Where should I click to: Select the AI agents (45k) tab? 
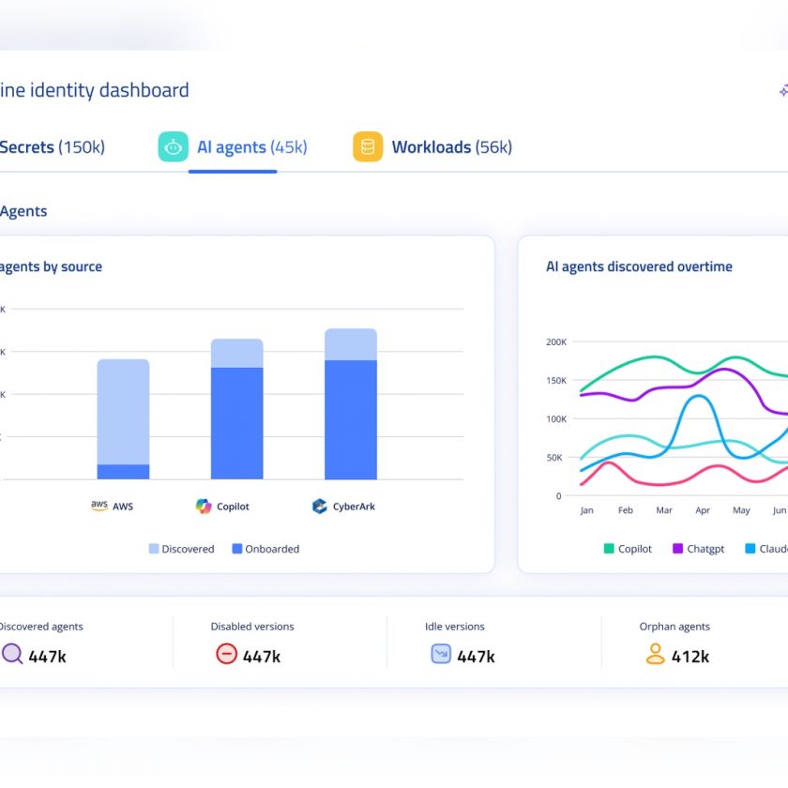coord(251,147)
